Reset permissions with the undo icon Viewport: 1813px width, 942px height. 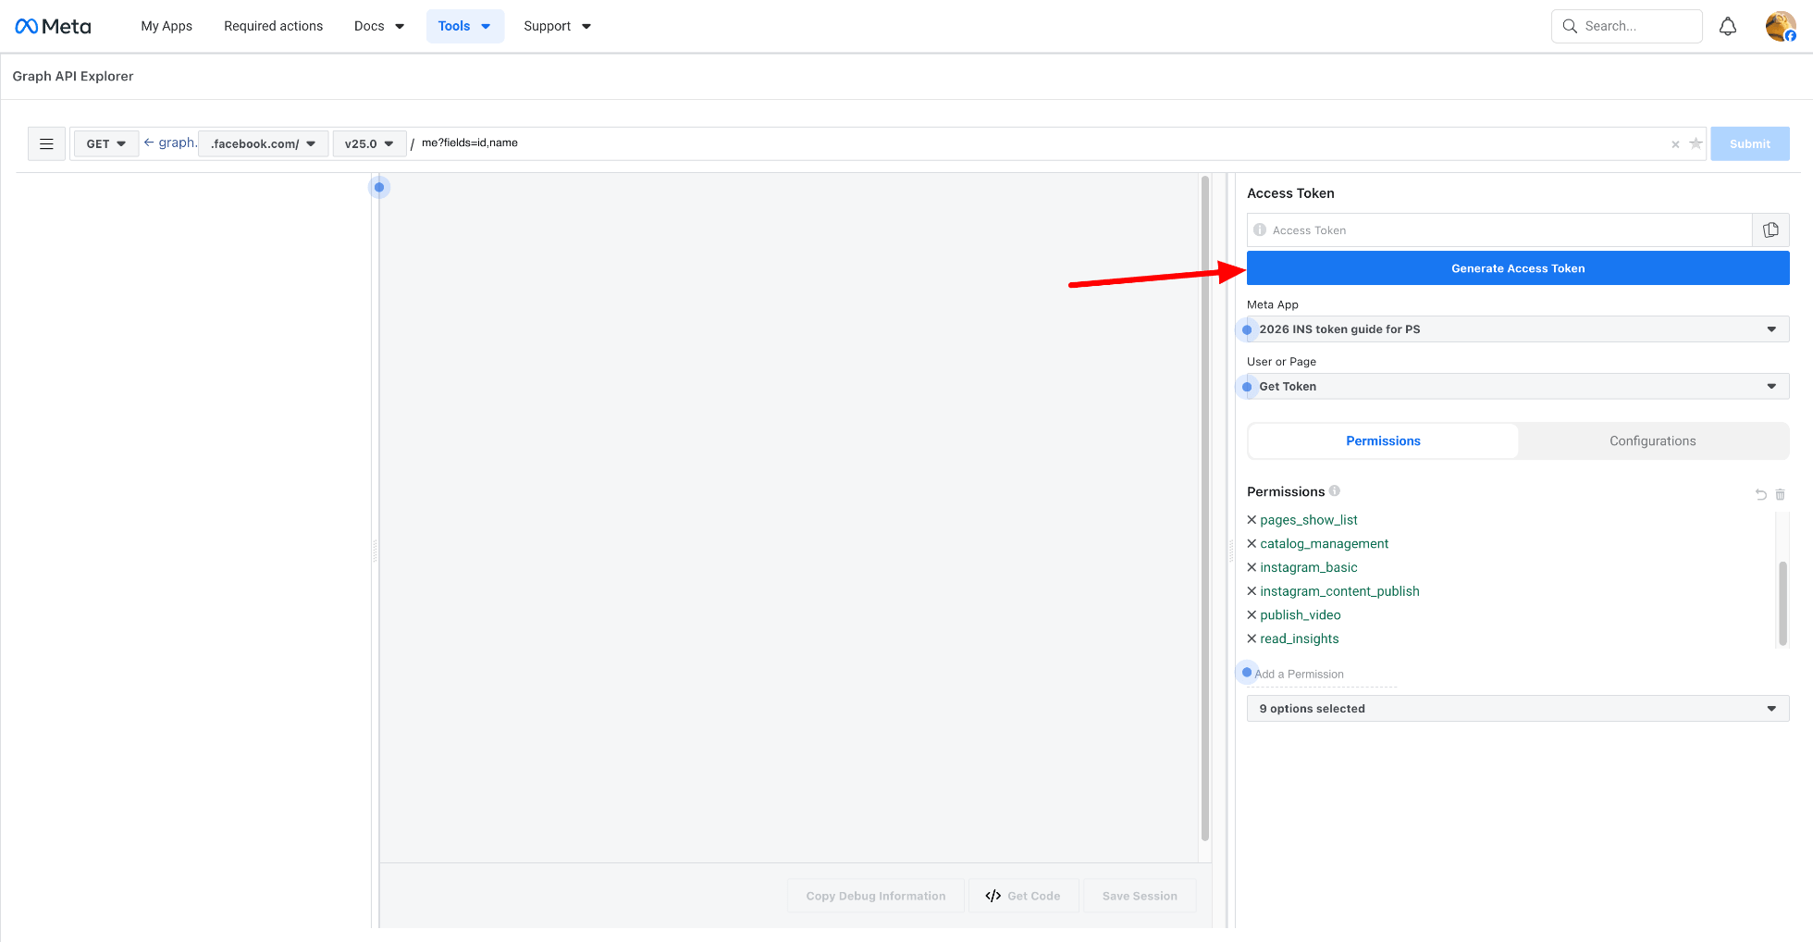pyautogui.click(x=1760, y=495)
